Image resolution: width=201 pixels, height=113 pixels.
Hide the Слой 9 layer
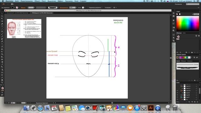177,93
